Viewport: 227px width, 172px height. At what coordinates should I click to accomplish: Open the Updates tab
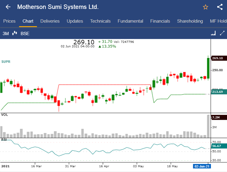[75, 21]
